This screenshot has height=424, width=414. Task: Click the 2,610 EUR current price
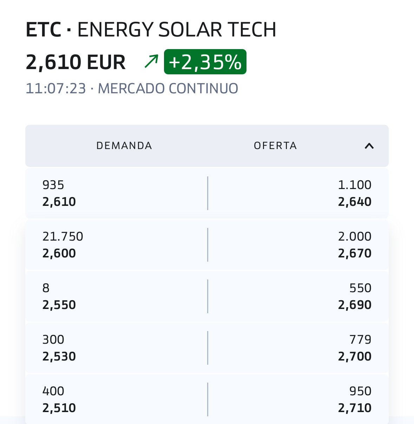point(75,62)
